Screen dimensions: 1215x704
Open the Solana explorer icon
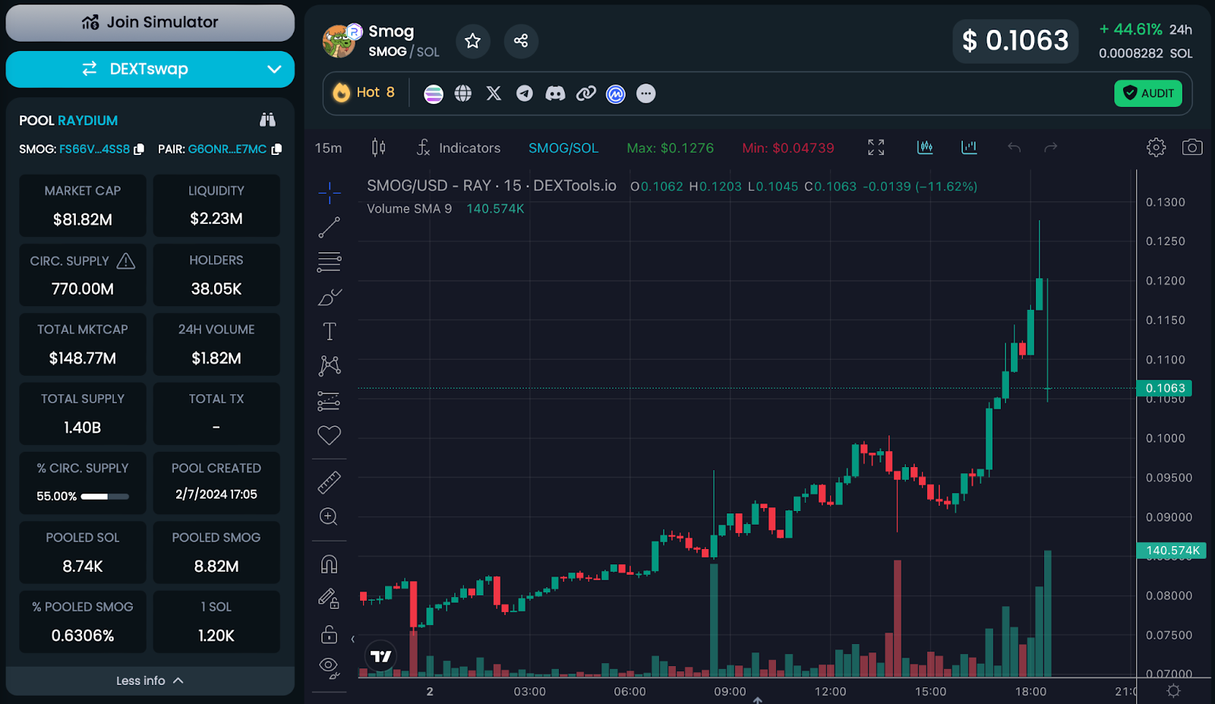coord(434,93)
